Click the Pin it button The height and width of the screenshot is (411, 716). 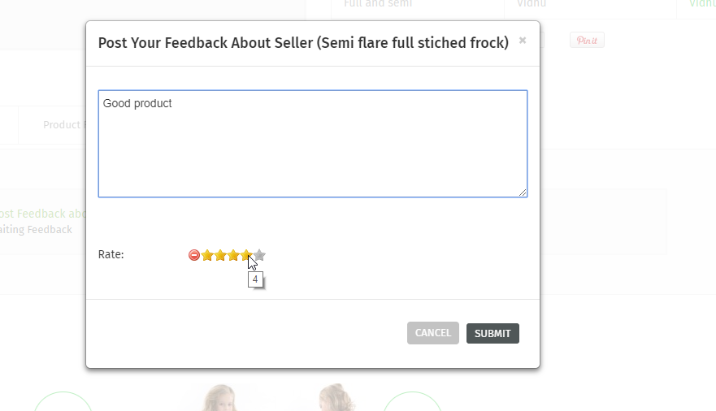tap(586, 41)
